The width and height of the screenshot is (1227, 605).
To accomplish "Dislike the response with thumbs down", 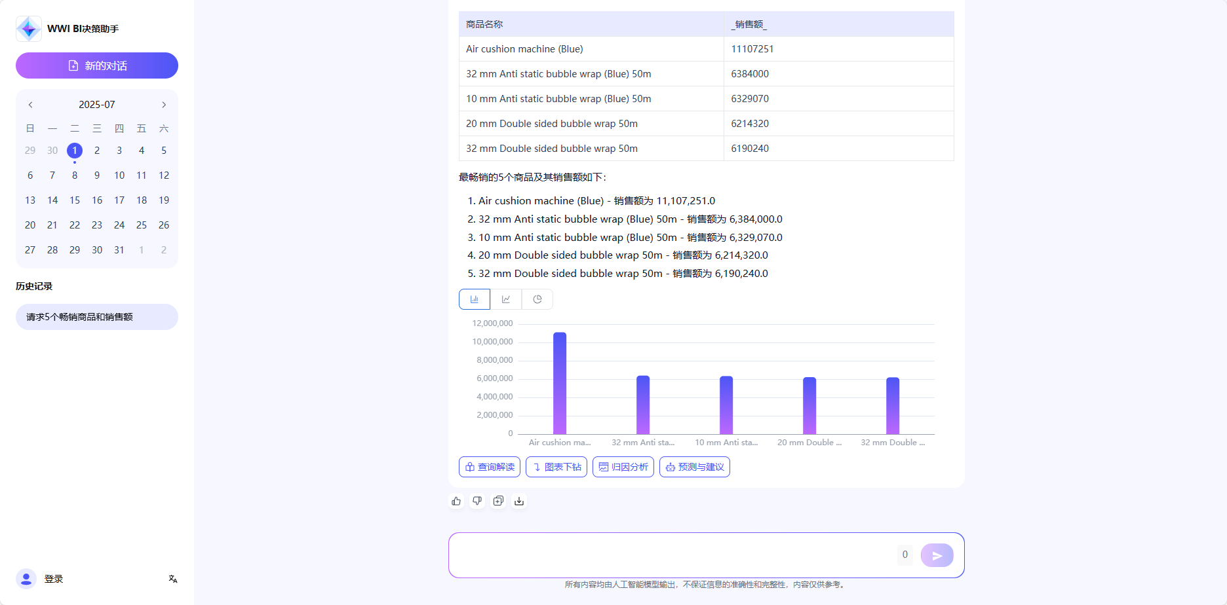I will click(x=477, y=501).
